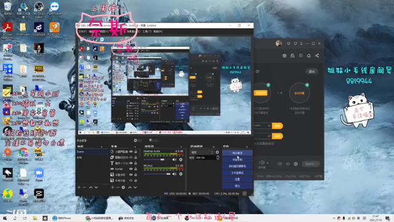Click notification bell in streaming assistant

309,55
